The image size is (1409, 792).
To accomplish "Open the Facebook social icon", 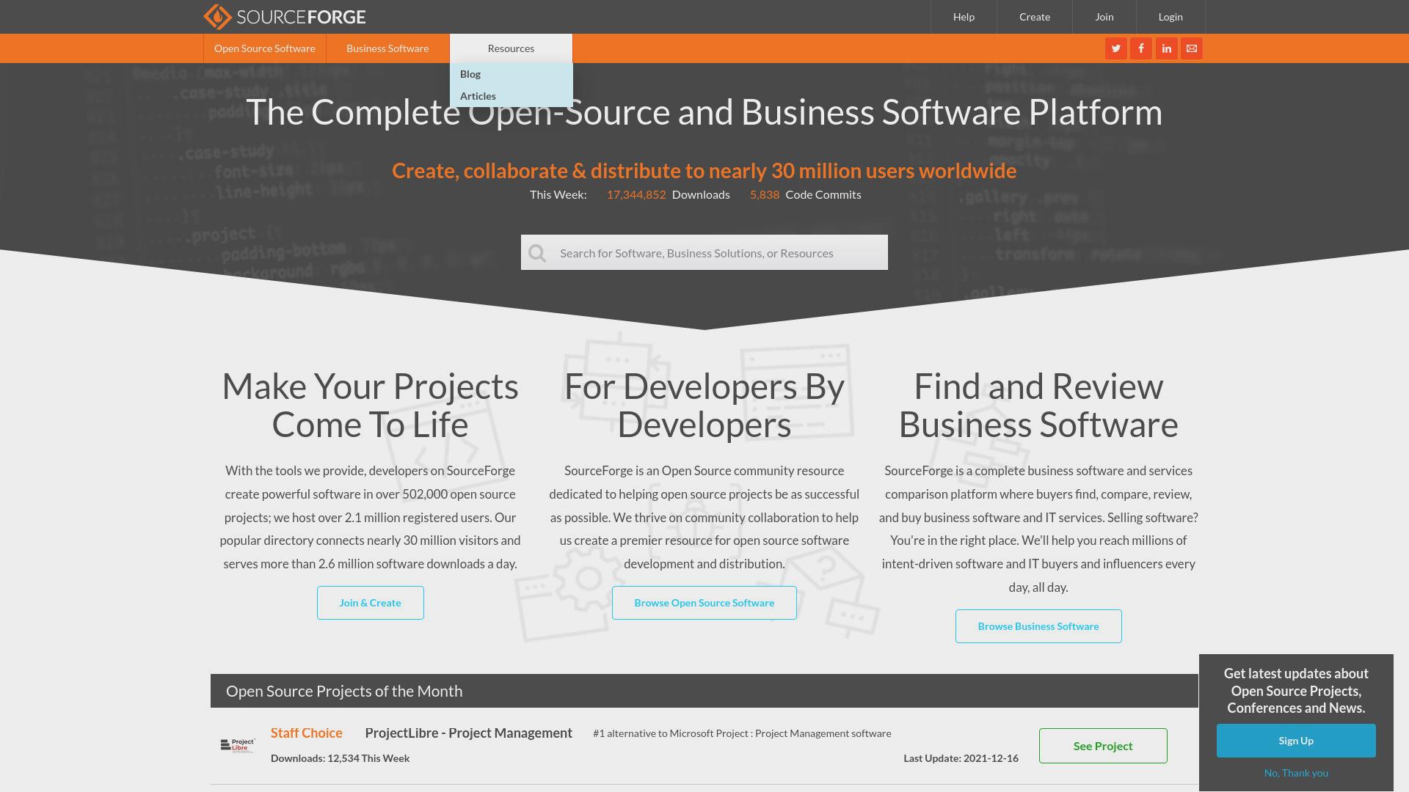I will click(x=1140, y=48).
